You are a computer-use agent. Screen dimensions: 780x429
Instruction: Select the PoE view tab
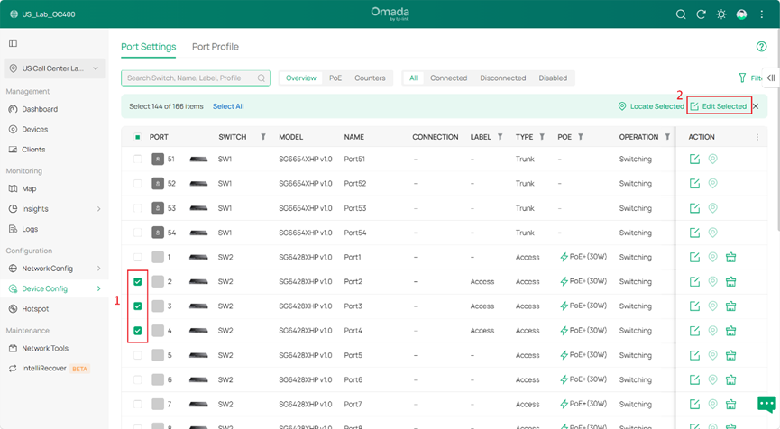coord(335,78)
